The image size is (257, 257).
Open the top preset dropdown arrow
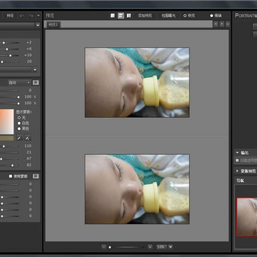(x=38, y=25)
